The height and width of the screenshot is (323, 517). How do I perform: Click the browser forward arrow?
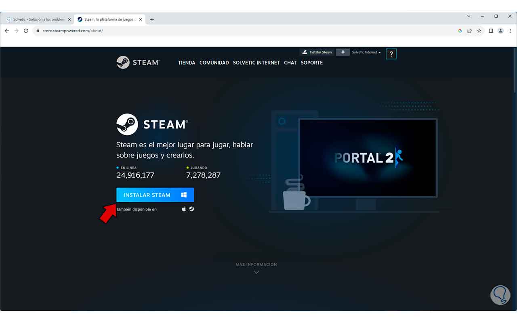tap(17, 31)
